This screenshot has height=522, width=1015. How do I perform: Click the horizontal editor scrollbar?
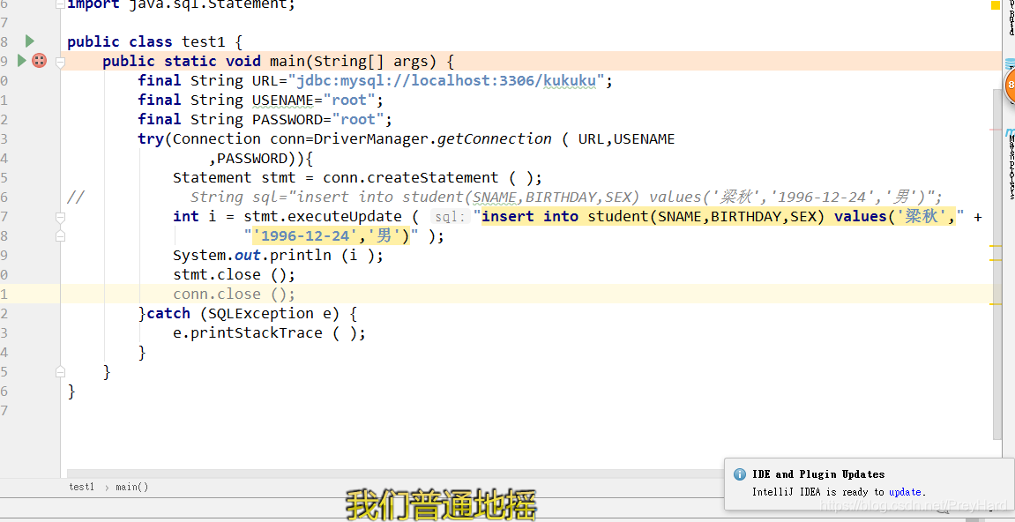[x=395, y=474]
